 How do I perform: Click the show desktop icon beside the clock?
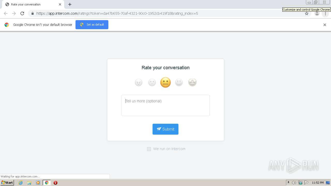click(328, 183)
